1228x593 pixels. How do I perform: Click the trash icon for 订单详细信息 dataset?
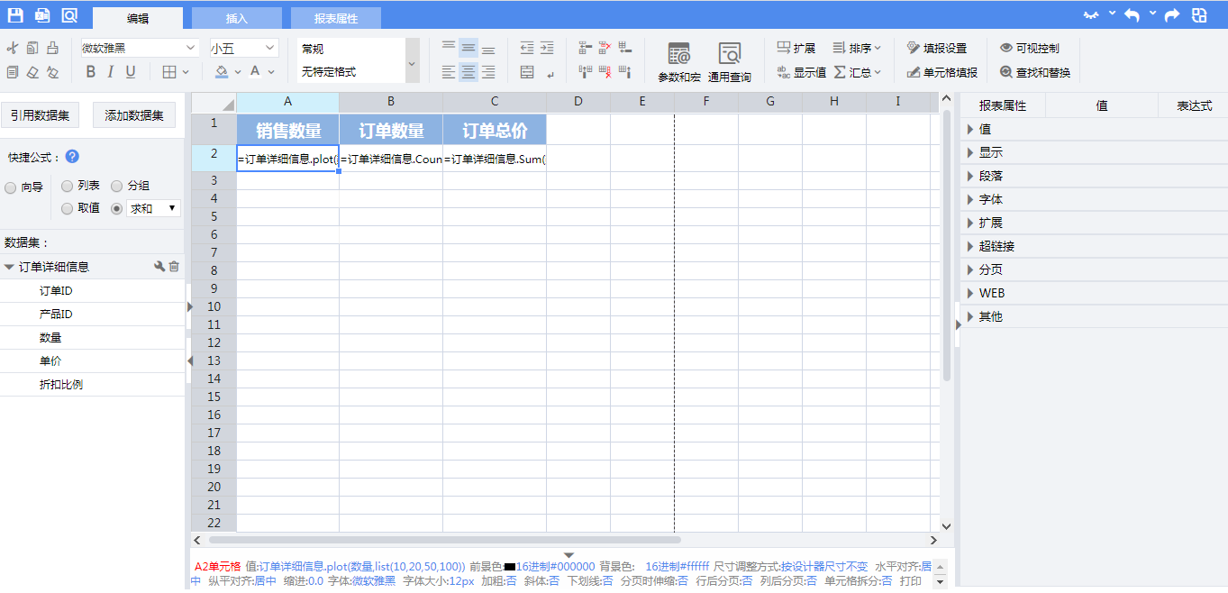click(x=174, y=267)
